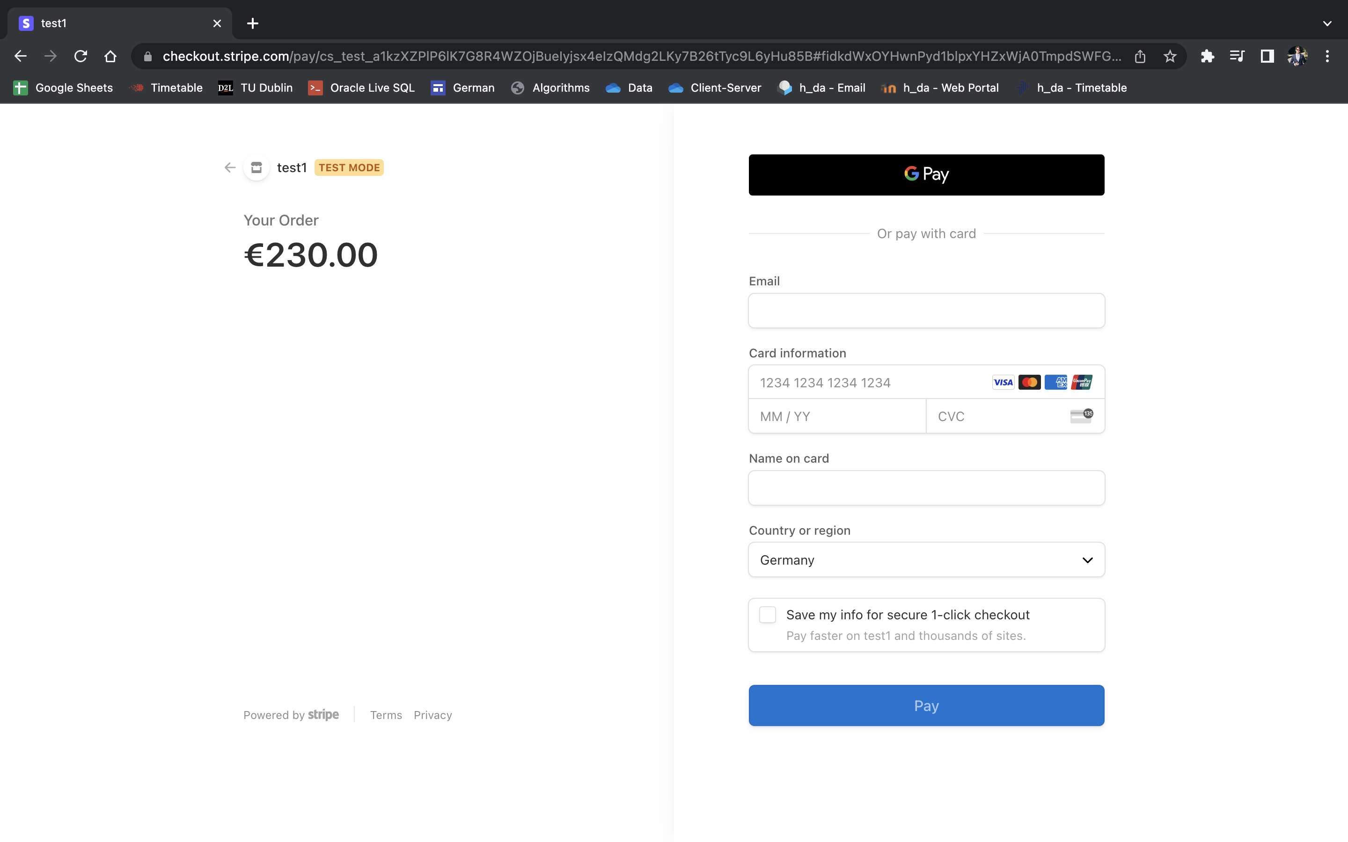
Task: Focus the Email input field
Action: 926,311
